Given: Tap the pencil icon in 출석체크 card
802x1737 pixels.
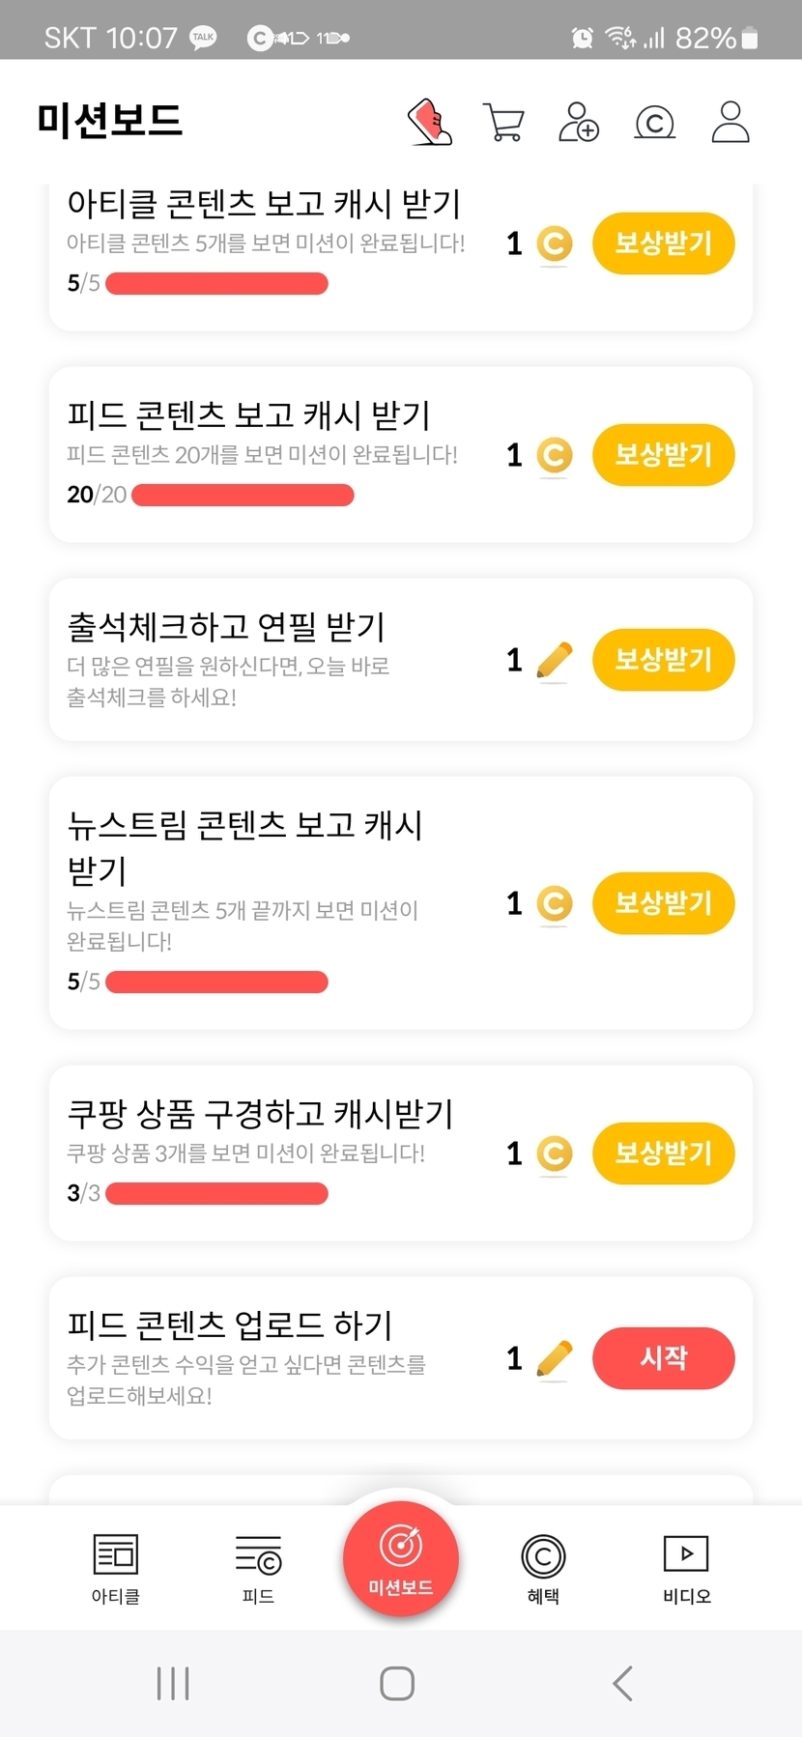Looking at the screenshot, I should (x=554, y=662).
